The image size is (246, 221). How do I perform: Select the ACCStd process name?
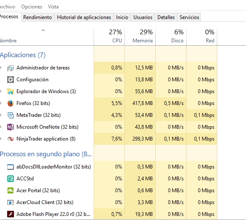click(25, 179)
